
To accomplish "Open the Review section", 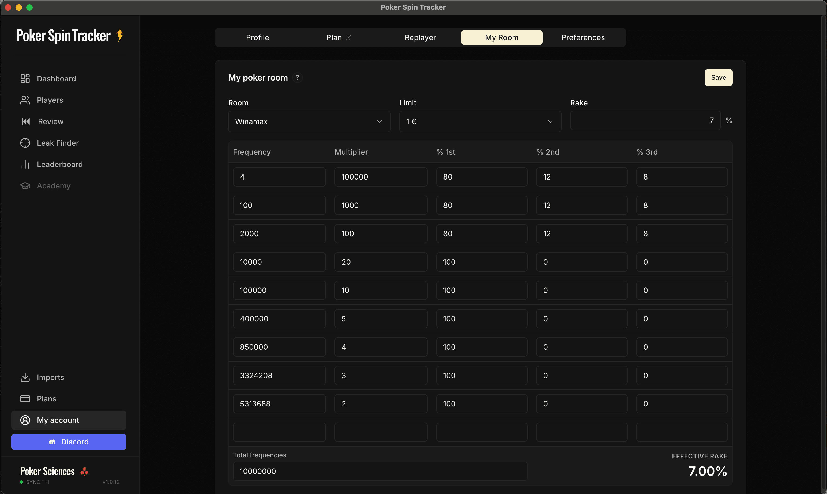I will coord(50,121).
